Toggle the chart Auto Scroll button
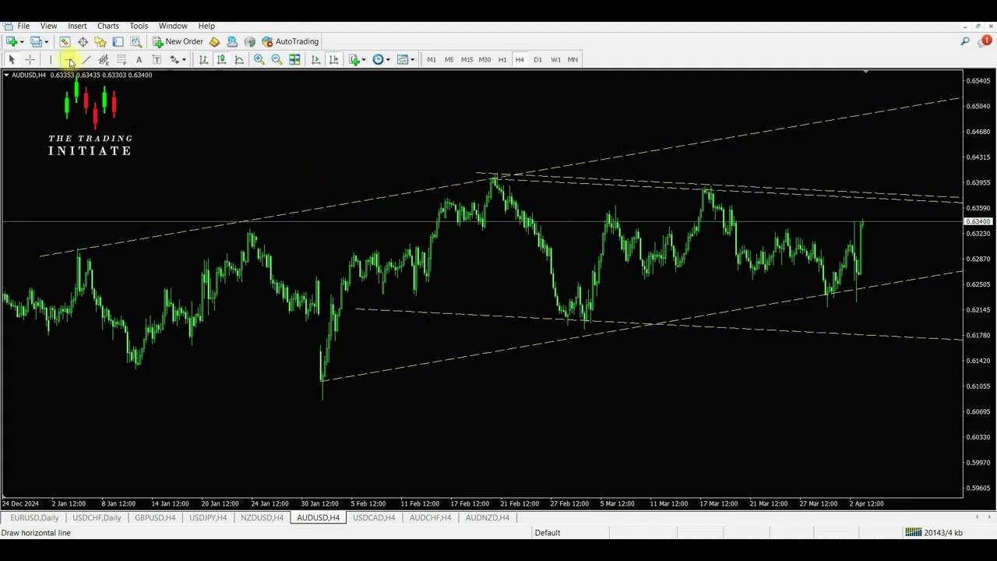The image size is (997, 561). click(315, 60)
